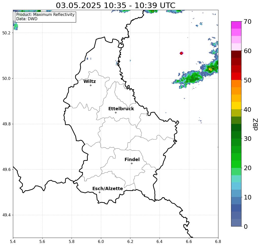Click the colorbar tick label 30

pyautogui.click(x=248, y=139)
